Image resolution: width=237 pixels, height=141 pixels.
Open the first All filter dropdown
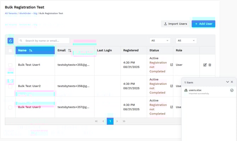pyautogui.click(x=160, y=41)
